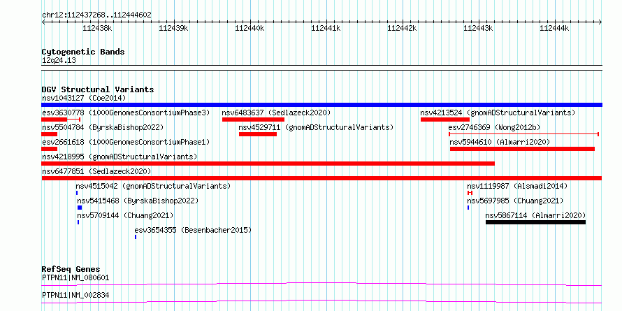622x311 pixels.
Task: Open esv2746369 (Wong2012b) variant label
Action: 494,127
